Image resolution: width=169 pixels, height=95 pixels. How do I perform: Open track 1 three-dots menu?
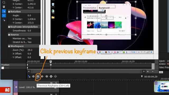pyautogui.click(x=16, y=83)
